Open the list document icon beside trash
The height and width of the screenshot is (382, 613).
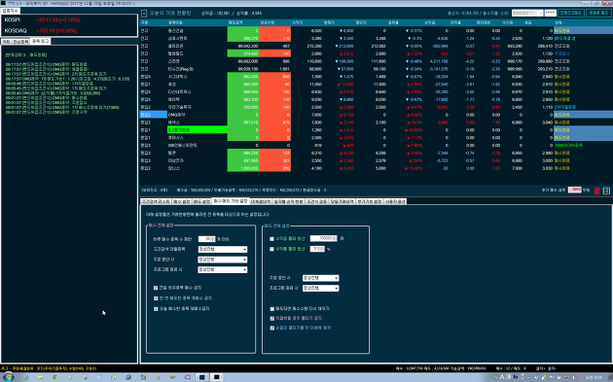[606, 191]
